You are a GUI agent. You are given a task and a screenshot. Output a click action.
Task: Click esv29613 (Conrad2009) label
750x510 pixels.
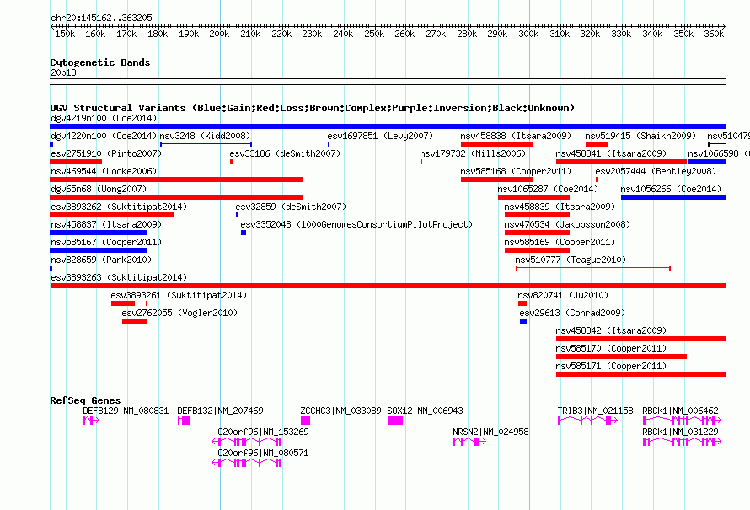572,313
